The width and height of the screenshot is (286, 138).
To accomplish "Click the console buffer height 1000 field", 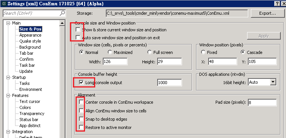I will tap(170, 83).
